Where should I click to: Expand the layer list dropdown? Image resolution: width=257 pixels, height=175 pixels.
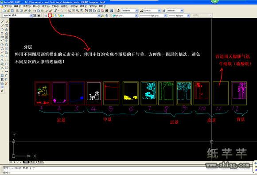(99, 16)
